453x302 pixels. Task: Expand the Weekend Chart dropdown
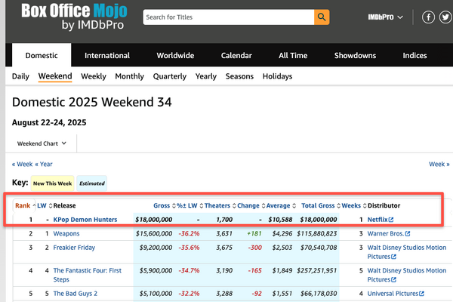(42, 143)
